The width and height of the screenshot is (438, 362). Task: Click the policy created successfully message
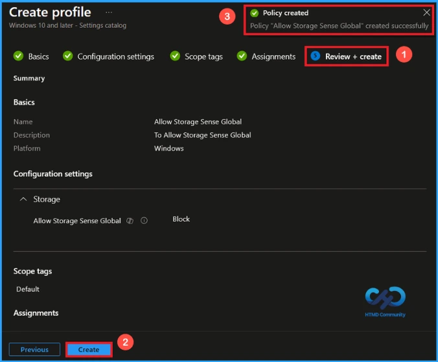pyautogui.click(x=339, y=26)
